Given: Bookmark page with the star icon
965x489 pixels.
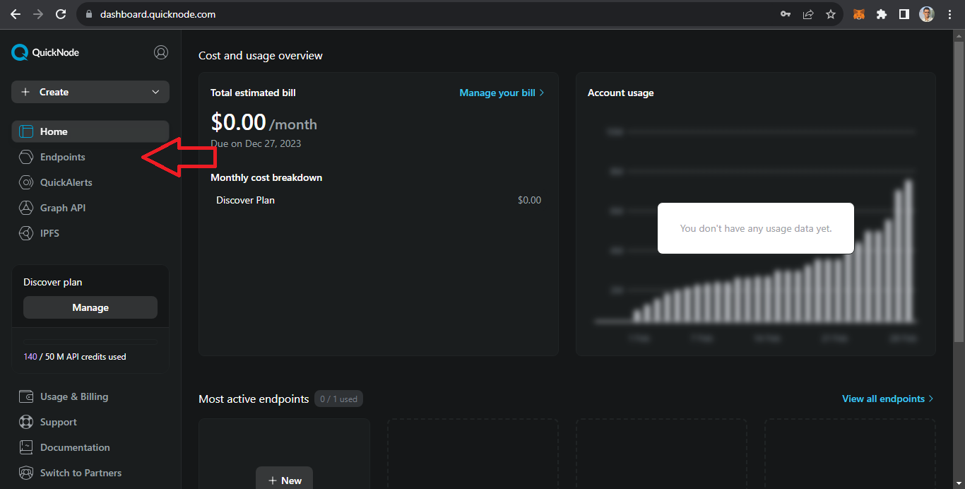Looking at the screenshot, I should [x=831, y=14].
